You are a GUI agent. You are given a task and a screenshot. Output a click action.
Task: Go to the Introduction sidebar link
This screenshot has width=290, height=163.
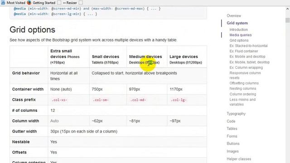coord(239,29)
